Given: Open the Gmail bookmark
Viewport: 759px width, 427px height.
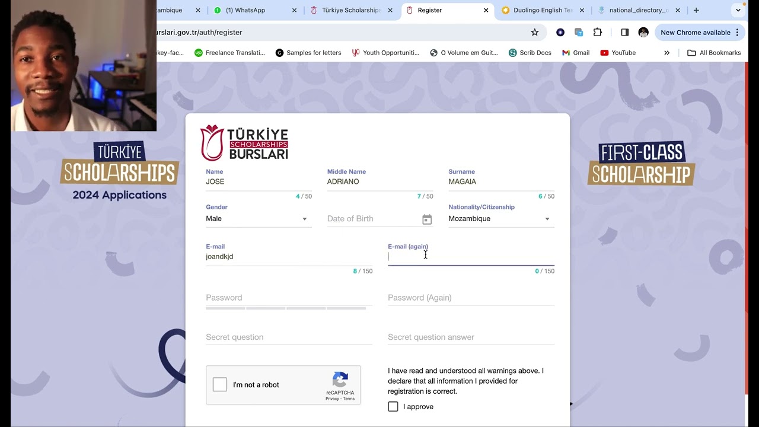Looking at the screenshot, I should 576,53.
